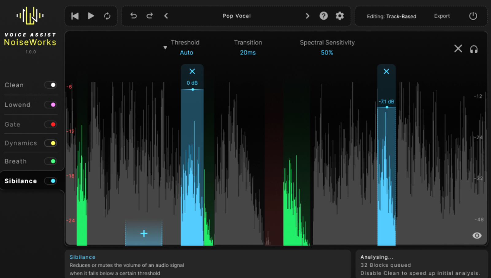
Task: Toggle plugin power button
Action: click(473, 16)
